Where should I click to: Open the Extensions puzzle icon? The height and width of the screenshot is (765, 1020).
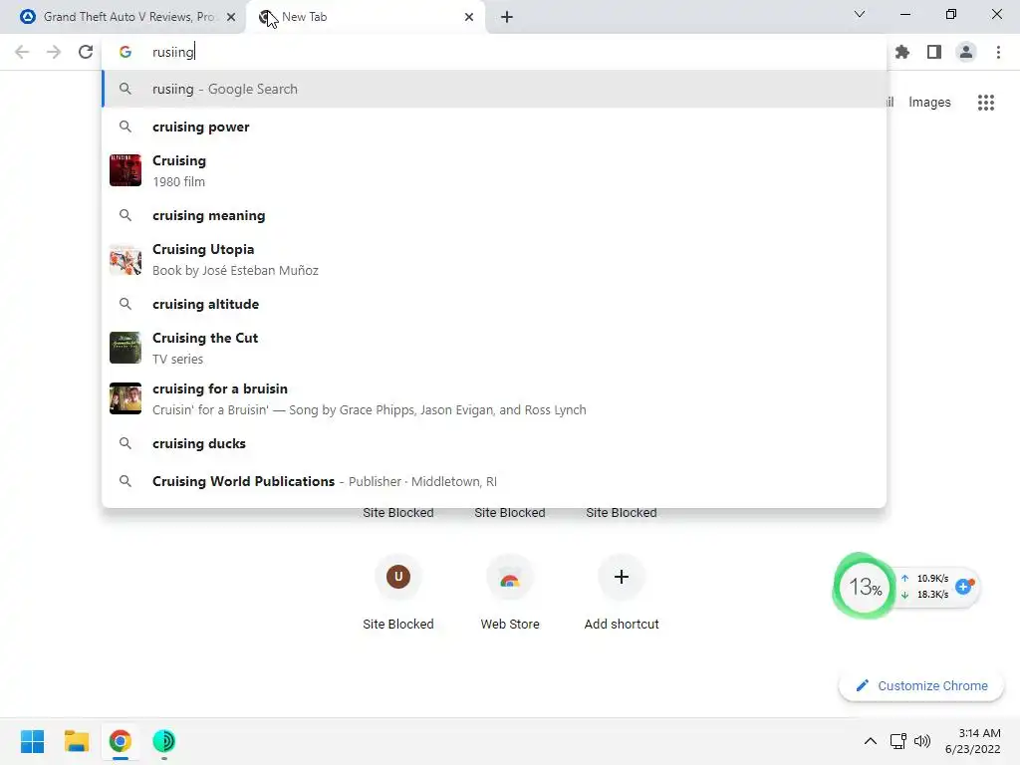tap(902, 52)
